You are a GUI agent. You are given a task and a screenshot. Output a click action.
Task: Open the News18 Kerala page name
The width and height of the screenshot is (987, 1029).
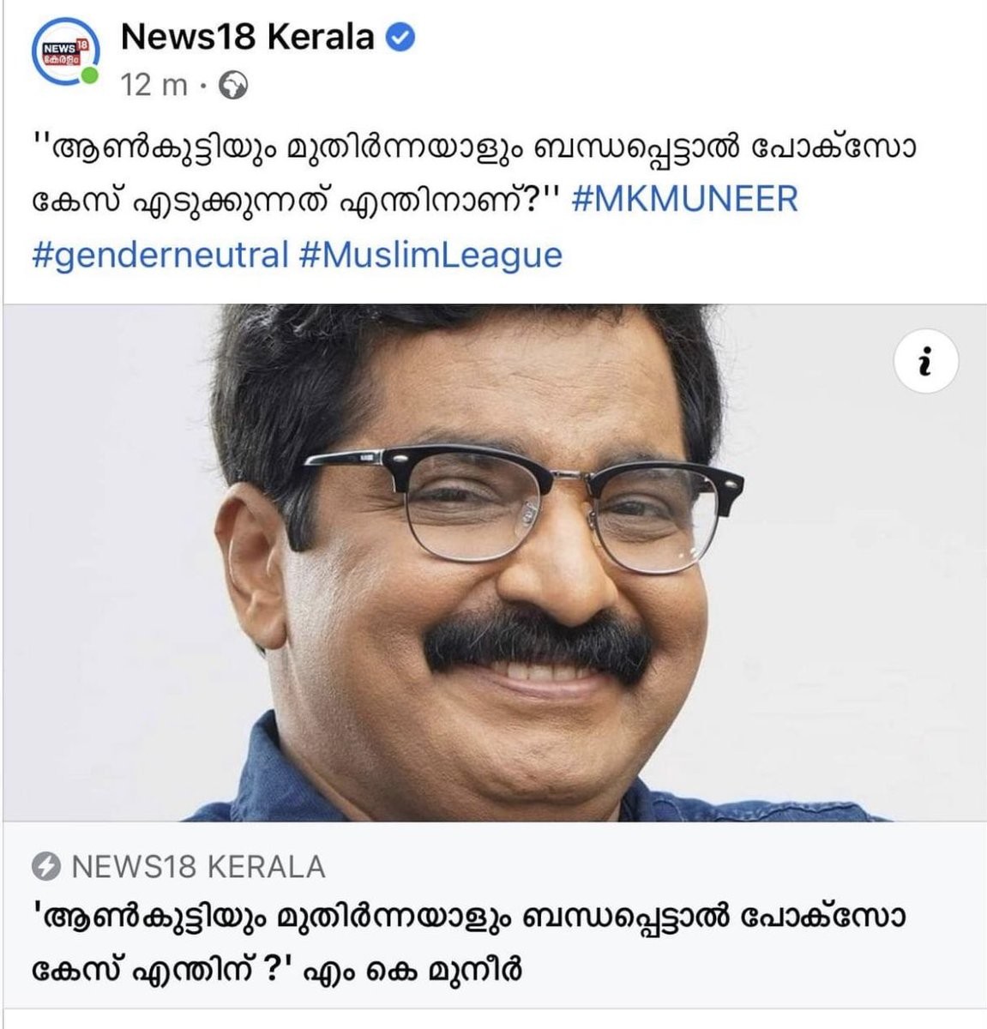[249, 38]
